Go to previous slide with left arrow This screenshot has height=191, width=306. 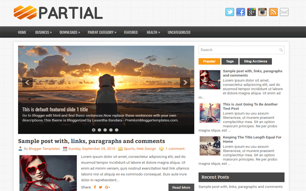pos(27,82)
